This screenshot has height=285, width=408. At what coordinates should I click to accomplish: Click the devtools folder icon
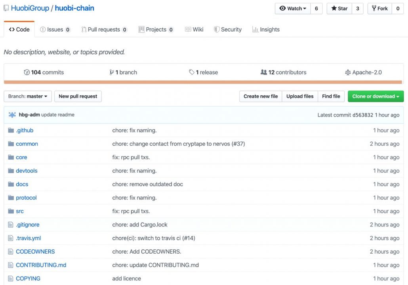11,171
